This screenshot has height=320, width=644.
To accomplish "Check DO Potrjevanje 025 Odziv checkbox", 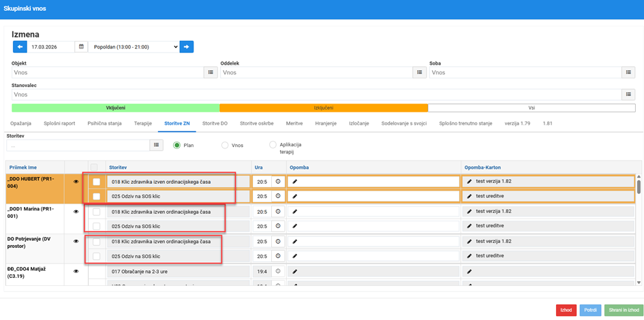I will pyautogui.click(x=97, y=256).
